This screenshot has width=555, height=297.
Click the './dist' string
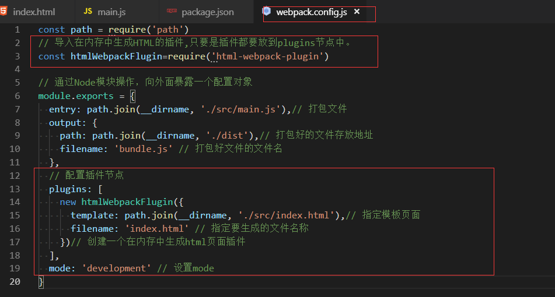click(227, 136)
